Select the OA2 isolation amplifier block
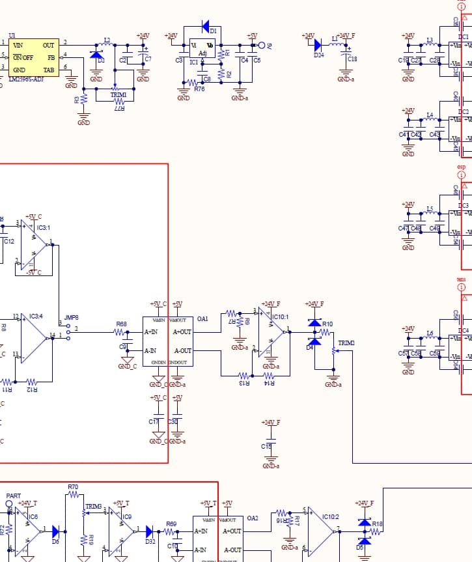 (218, 539)
